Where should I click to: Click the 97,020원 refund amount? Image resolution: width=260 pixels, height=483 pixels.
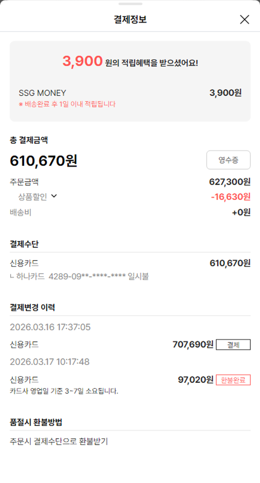tap(196, 380)
